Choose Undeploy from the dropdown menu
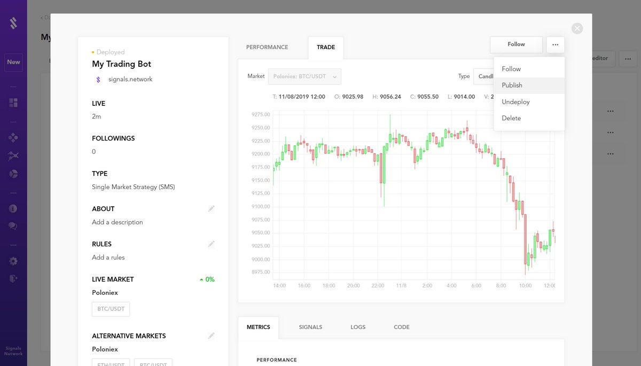The width and height of the screenshot is (641, 366). pos(529,102)
